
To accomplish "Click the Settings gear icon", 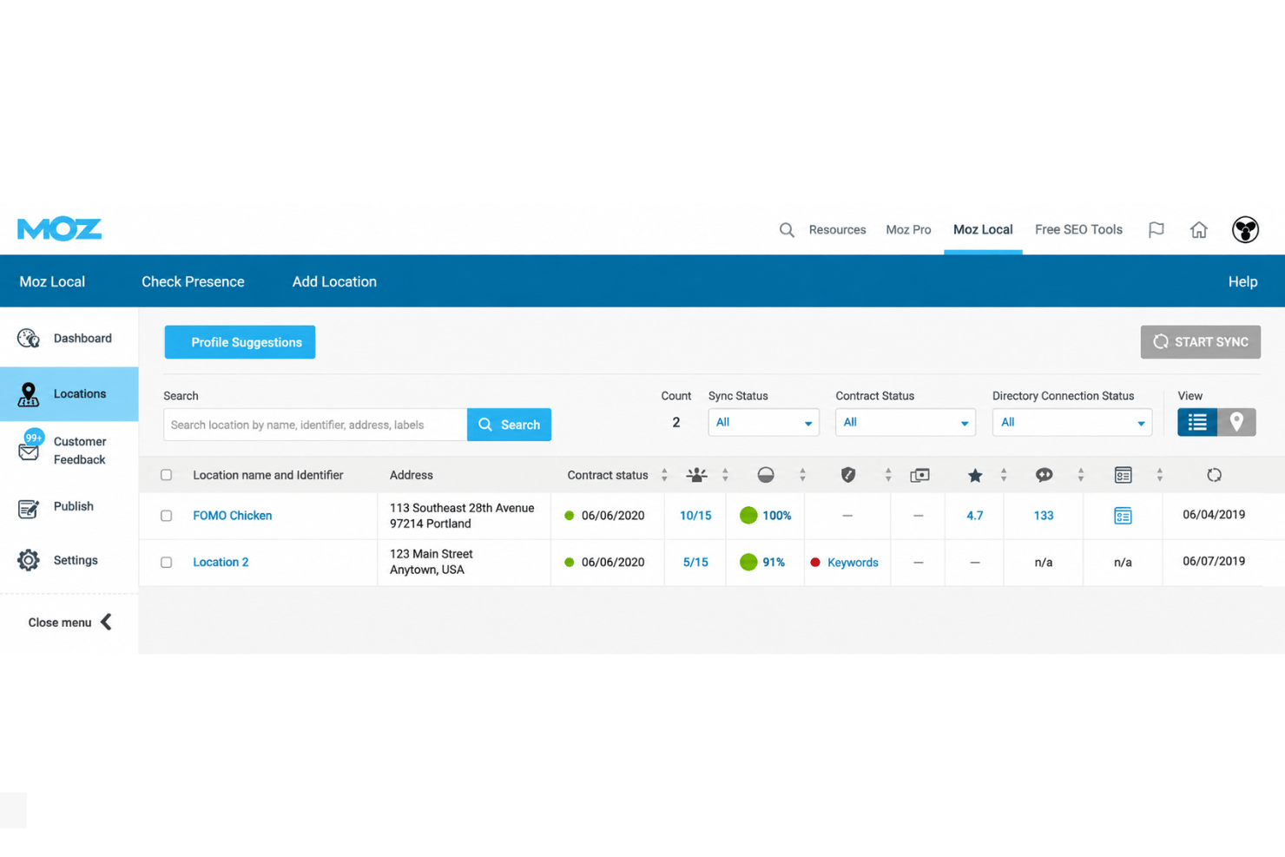I will (x=29, y=560).
